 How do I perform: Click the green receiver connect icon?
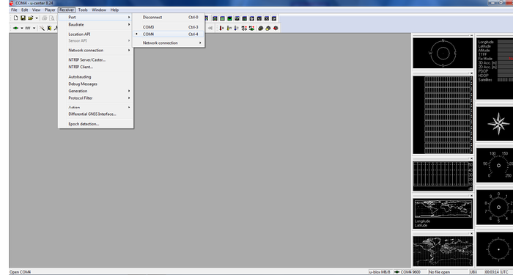15,28
